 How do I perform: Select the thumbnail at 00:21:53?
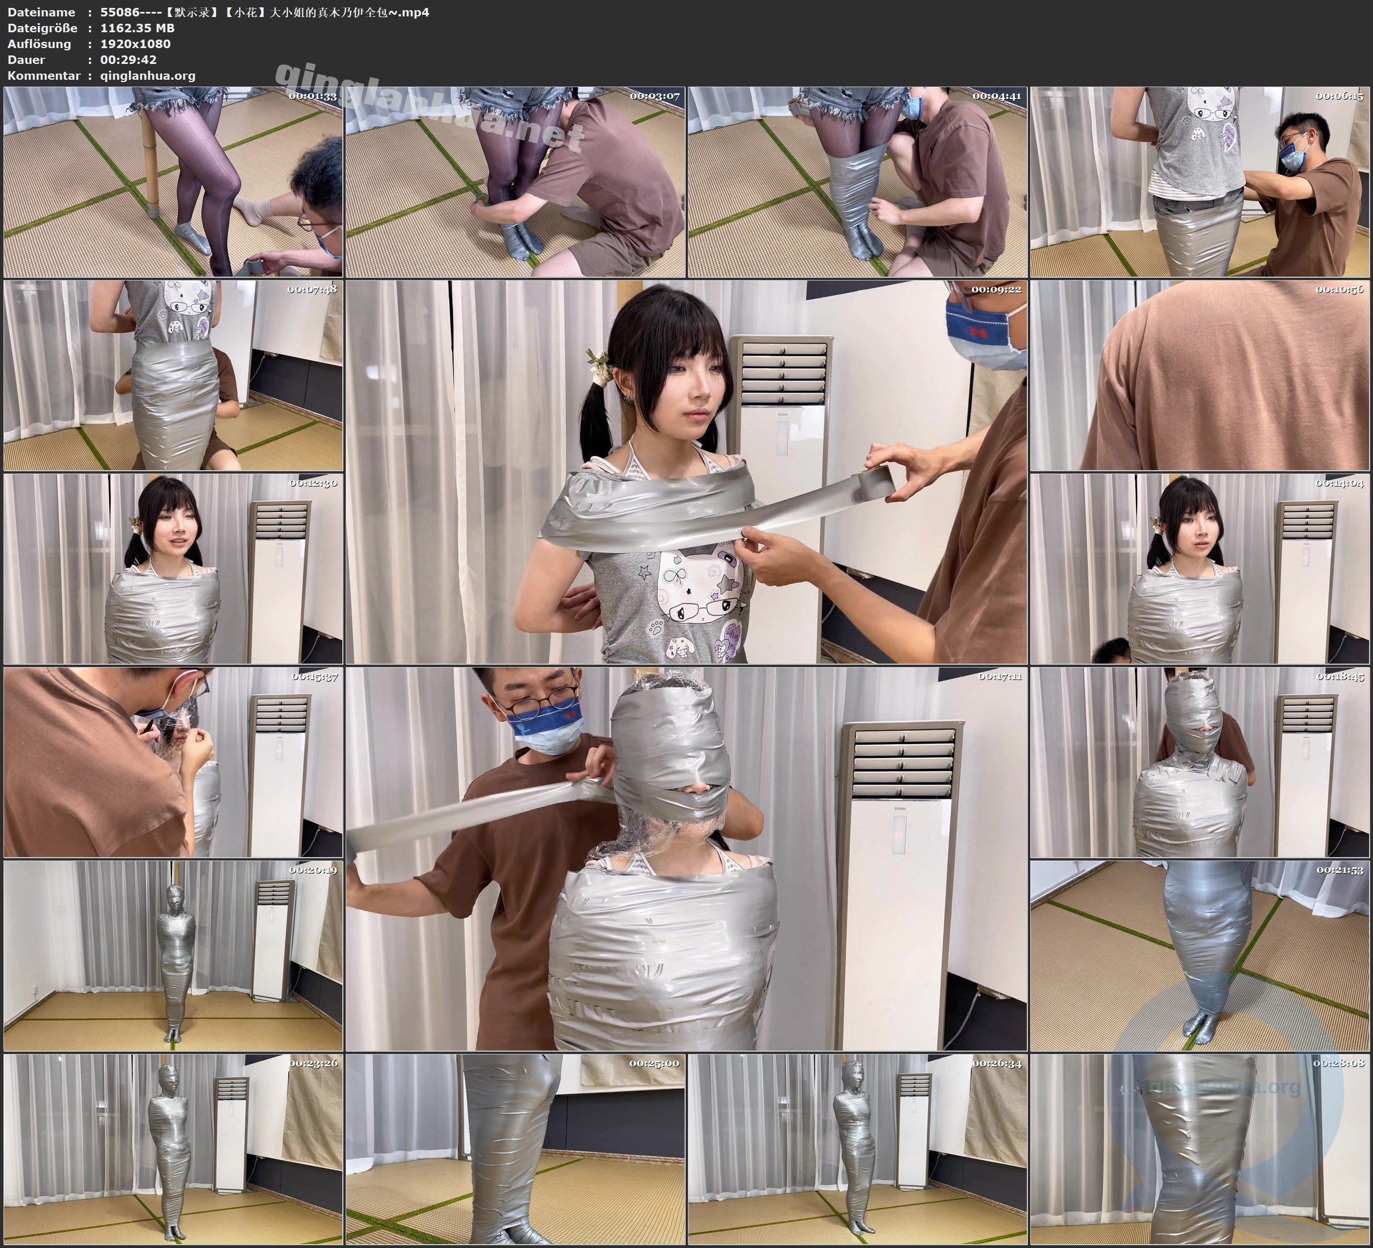pos(1199,956)
